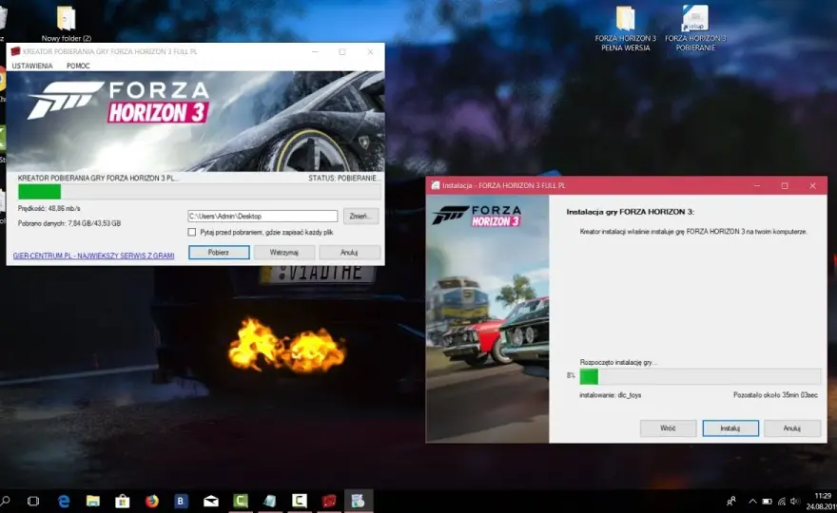
Task: Click the volume speaker icon in the tray
Action: (x=795, y=502)
